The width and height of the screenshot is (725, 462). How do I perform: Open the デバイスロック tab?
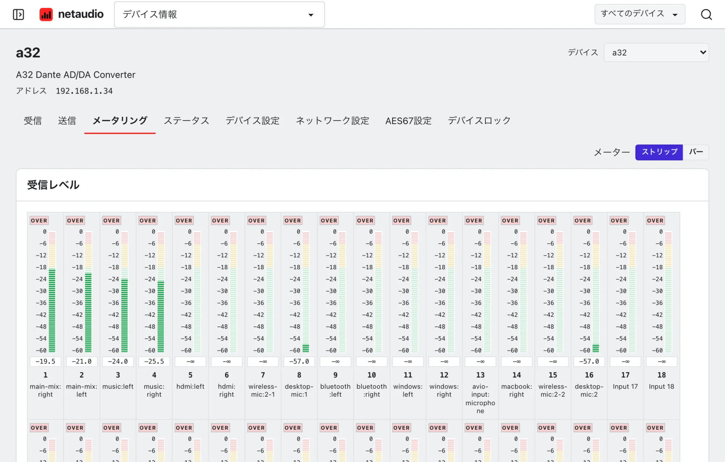pyautogui.click(x=479, y=120)
